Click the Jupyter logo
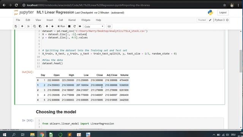The width and height of the screenshot is (243, 137). [x=24, y=13]
